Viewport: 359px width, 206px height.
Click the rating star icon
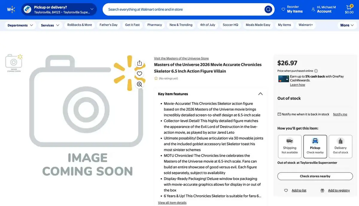(156, 78)
